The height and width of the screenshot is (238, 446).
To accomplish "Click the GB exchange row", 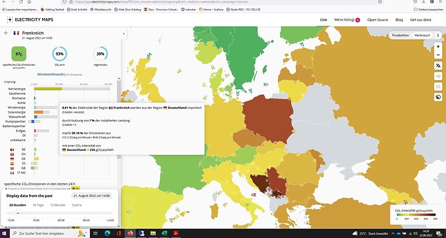I will click(x=24, y=168).
